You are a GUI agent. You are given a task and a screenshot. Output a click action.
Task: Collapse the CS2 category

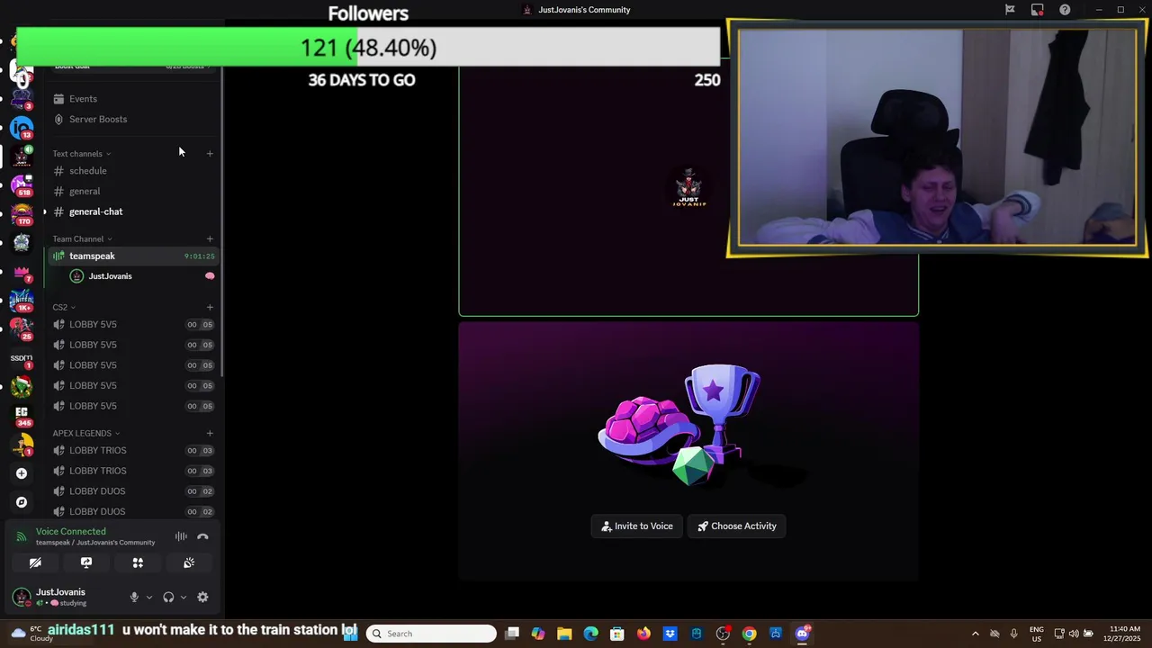click(x=64, y=308)
